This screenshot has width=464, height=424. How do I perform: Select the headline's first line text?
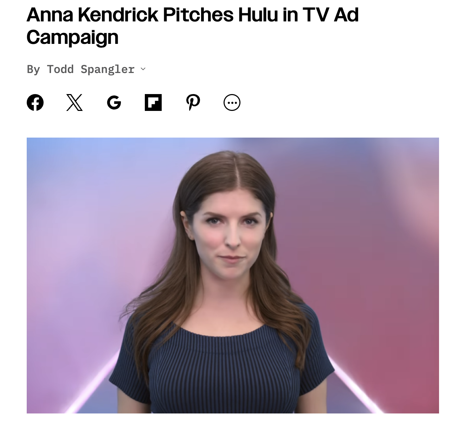pyautogui.click(x=193, y=15)
